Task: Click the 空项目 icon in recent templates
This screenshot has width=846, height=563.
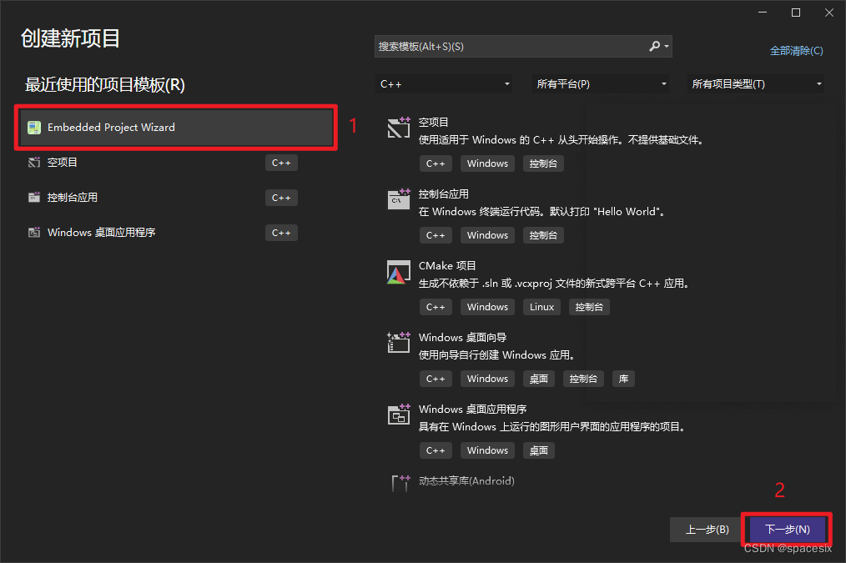Action: 34,163
